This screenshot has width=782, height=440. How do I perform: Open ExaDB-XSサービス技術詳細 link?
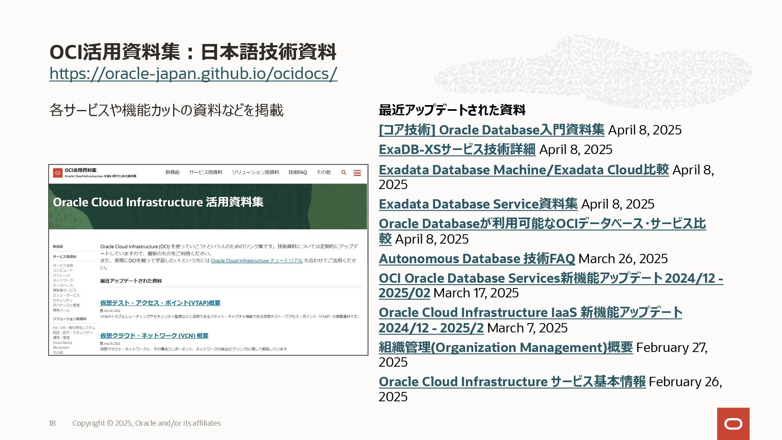pos(457,150)
